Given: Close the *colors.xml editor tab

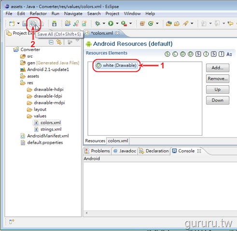Looking at the screenshot, I should pos(118,33).
